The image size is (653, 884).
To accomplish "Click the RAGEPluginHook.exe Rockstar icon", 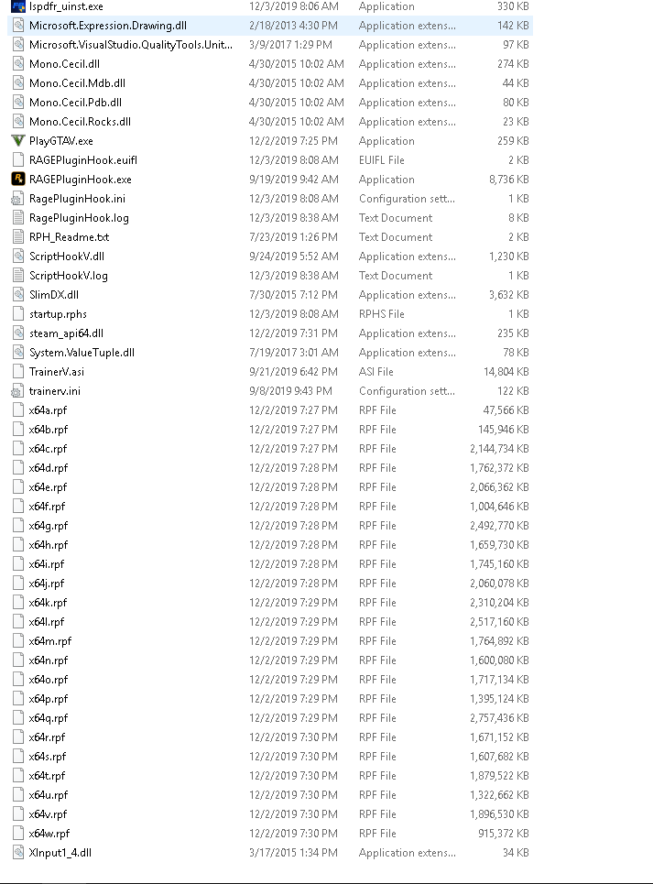I will [17, 180].
